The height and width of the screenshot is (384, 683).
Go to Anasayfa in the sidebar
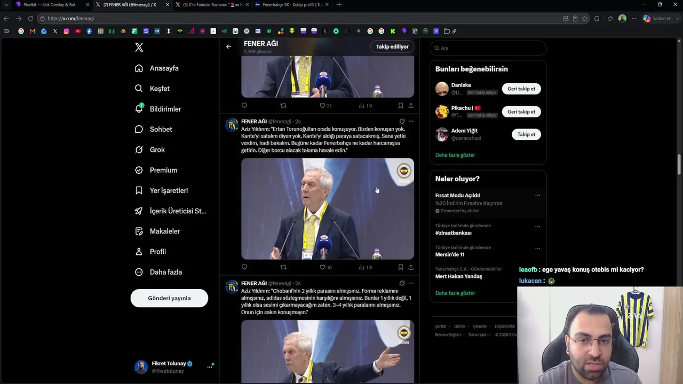tap(157, 68)
